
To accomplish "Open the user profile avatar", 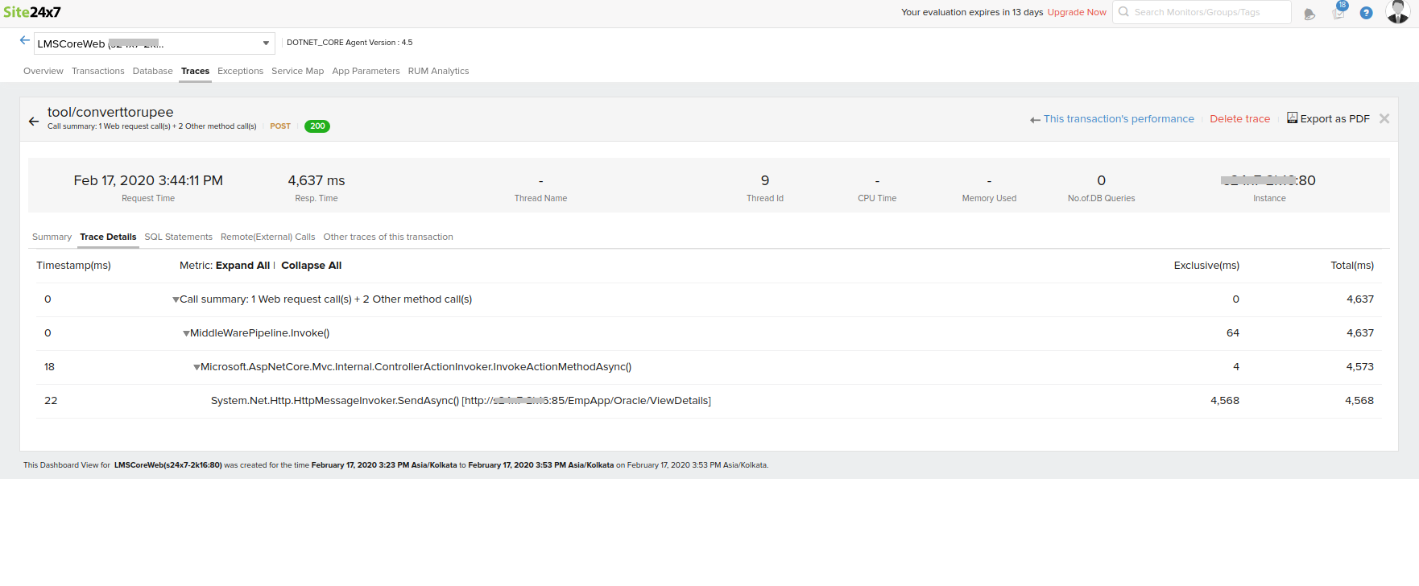I will click(x=1397, y=12).
